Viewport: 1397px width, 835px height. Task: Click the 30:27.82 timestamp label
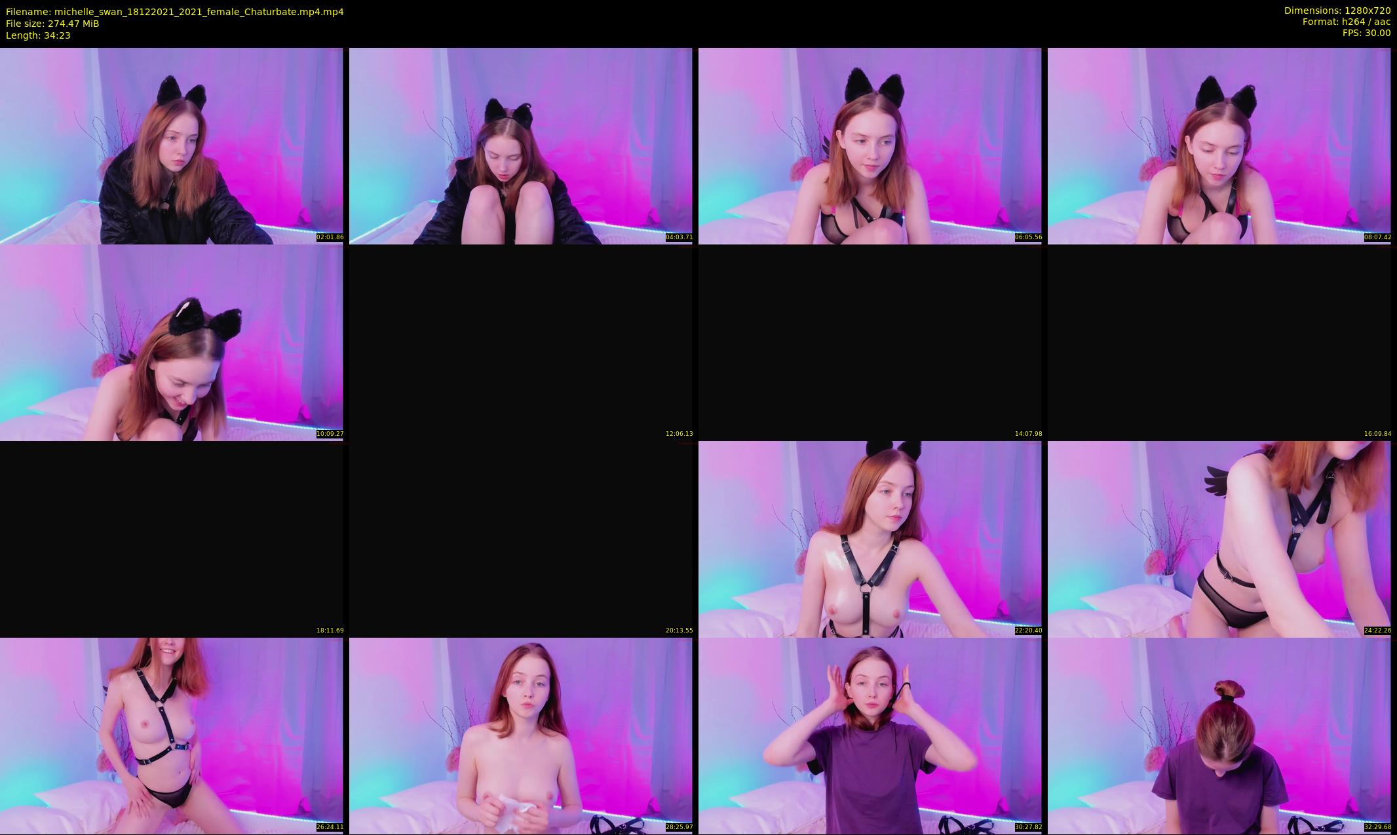coord(1028,827)
